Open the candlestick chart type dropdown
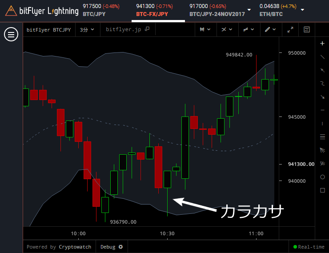The height and width of the screenshot is (253, 329). [205, 29]
